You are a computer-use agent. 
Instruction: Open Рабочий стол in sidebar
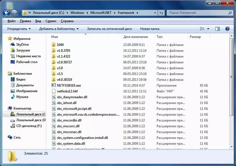coord(24,62)
